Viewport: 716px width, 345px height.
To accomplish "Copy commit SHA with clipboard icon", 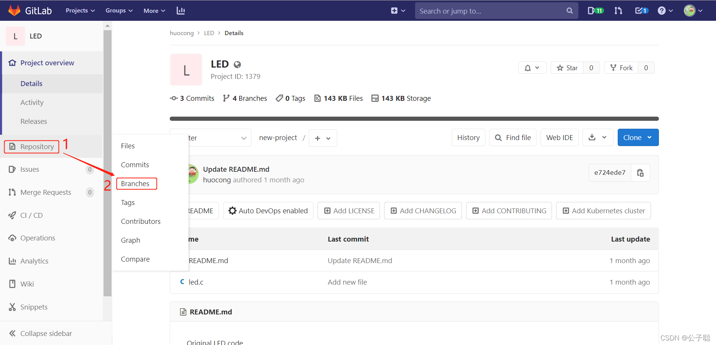I will (640, 172).
